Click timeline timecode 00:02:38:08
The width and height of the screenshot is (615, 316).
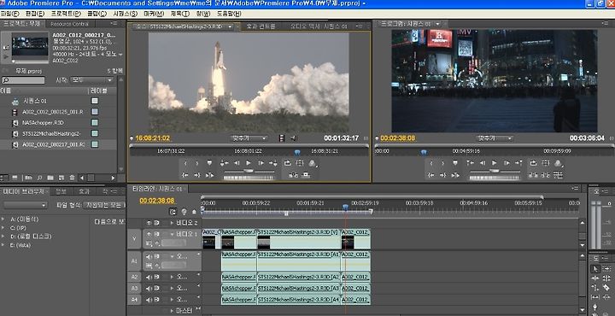tap(157, 201)
